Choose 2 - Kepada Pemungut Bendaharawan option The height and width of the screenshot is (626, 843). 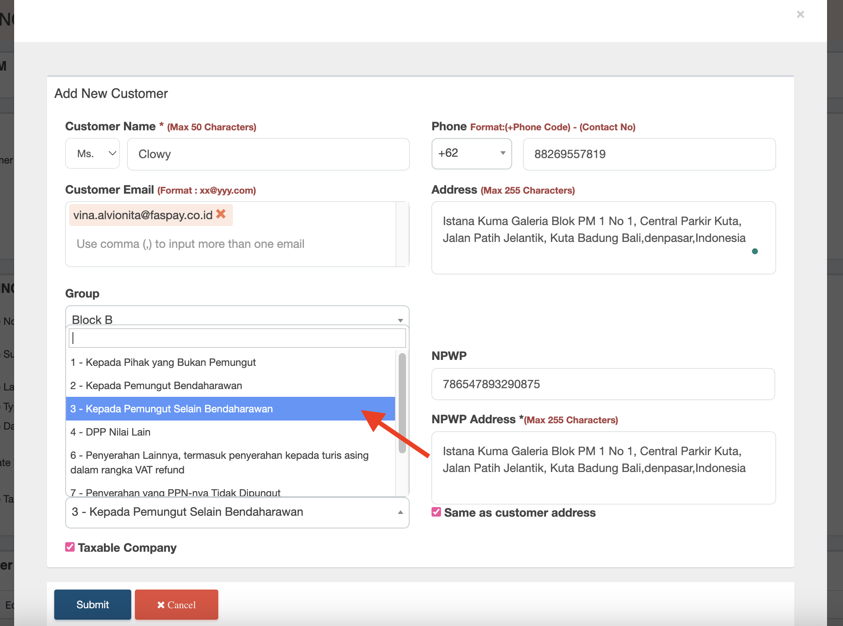[x=156, y=386]
